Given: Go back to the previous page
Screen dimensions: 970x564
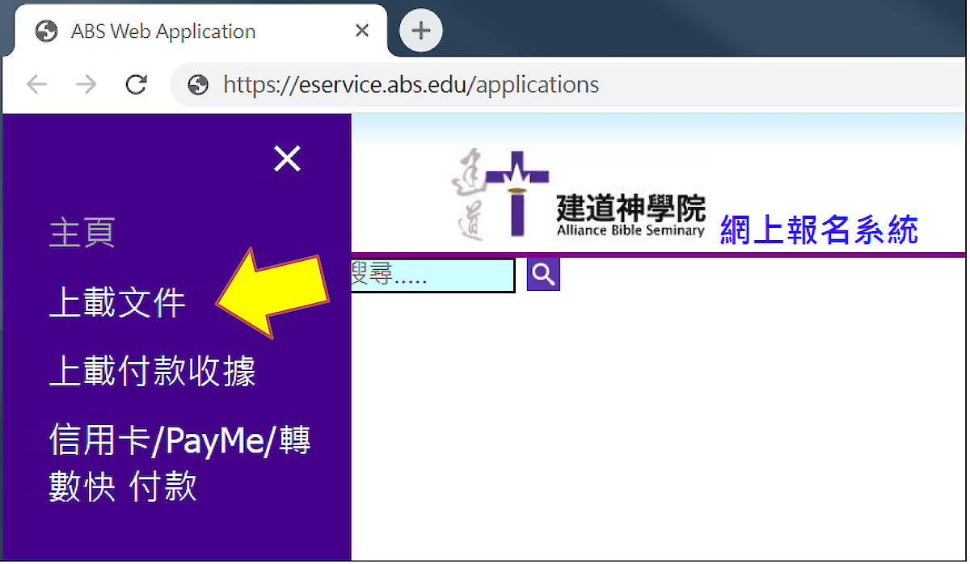Looking at the screenshot, I should (x=36, y=84).
